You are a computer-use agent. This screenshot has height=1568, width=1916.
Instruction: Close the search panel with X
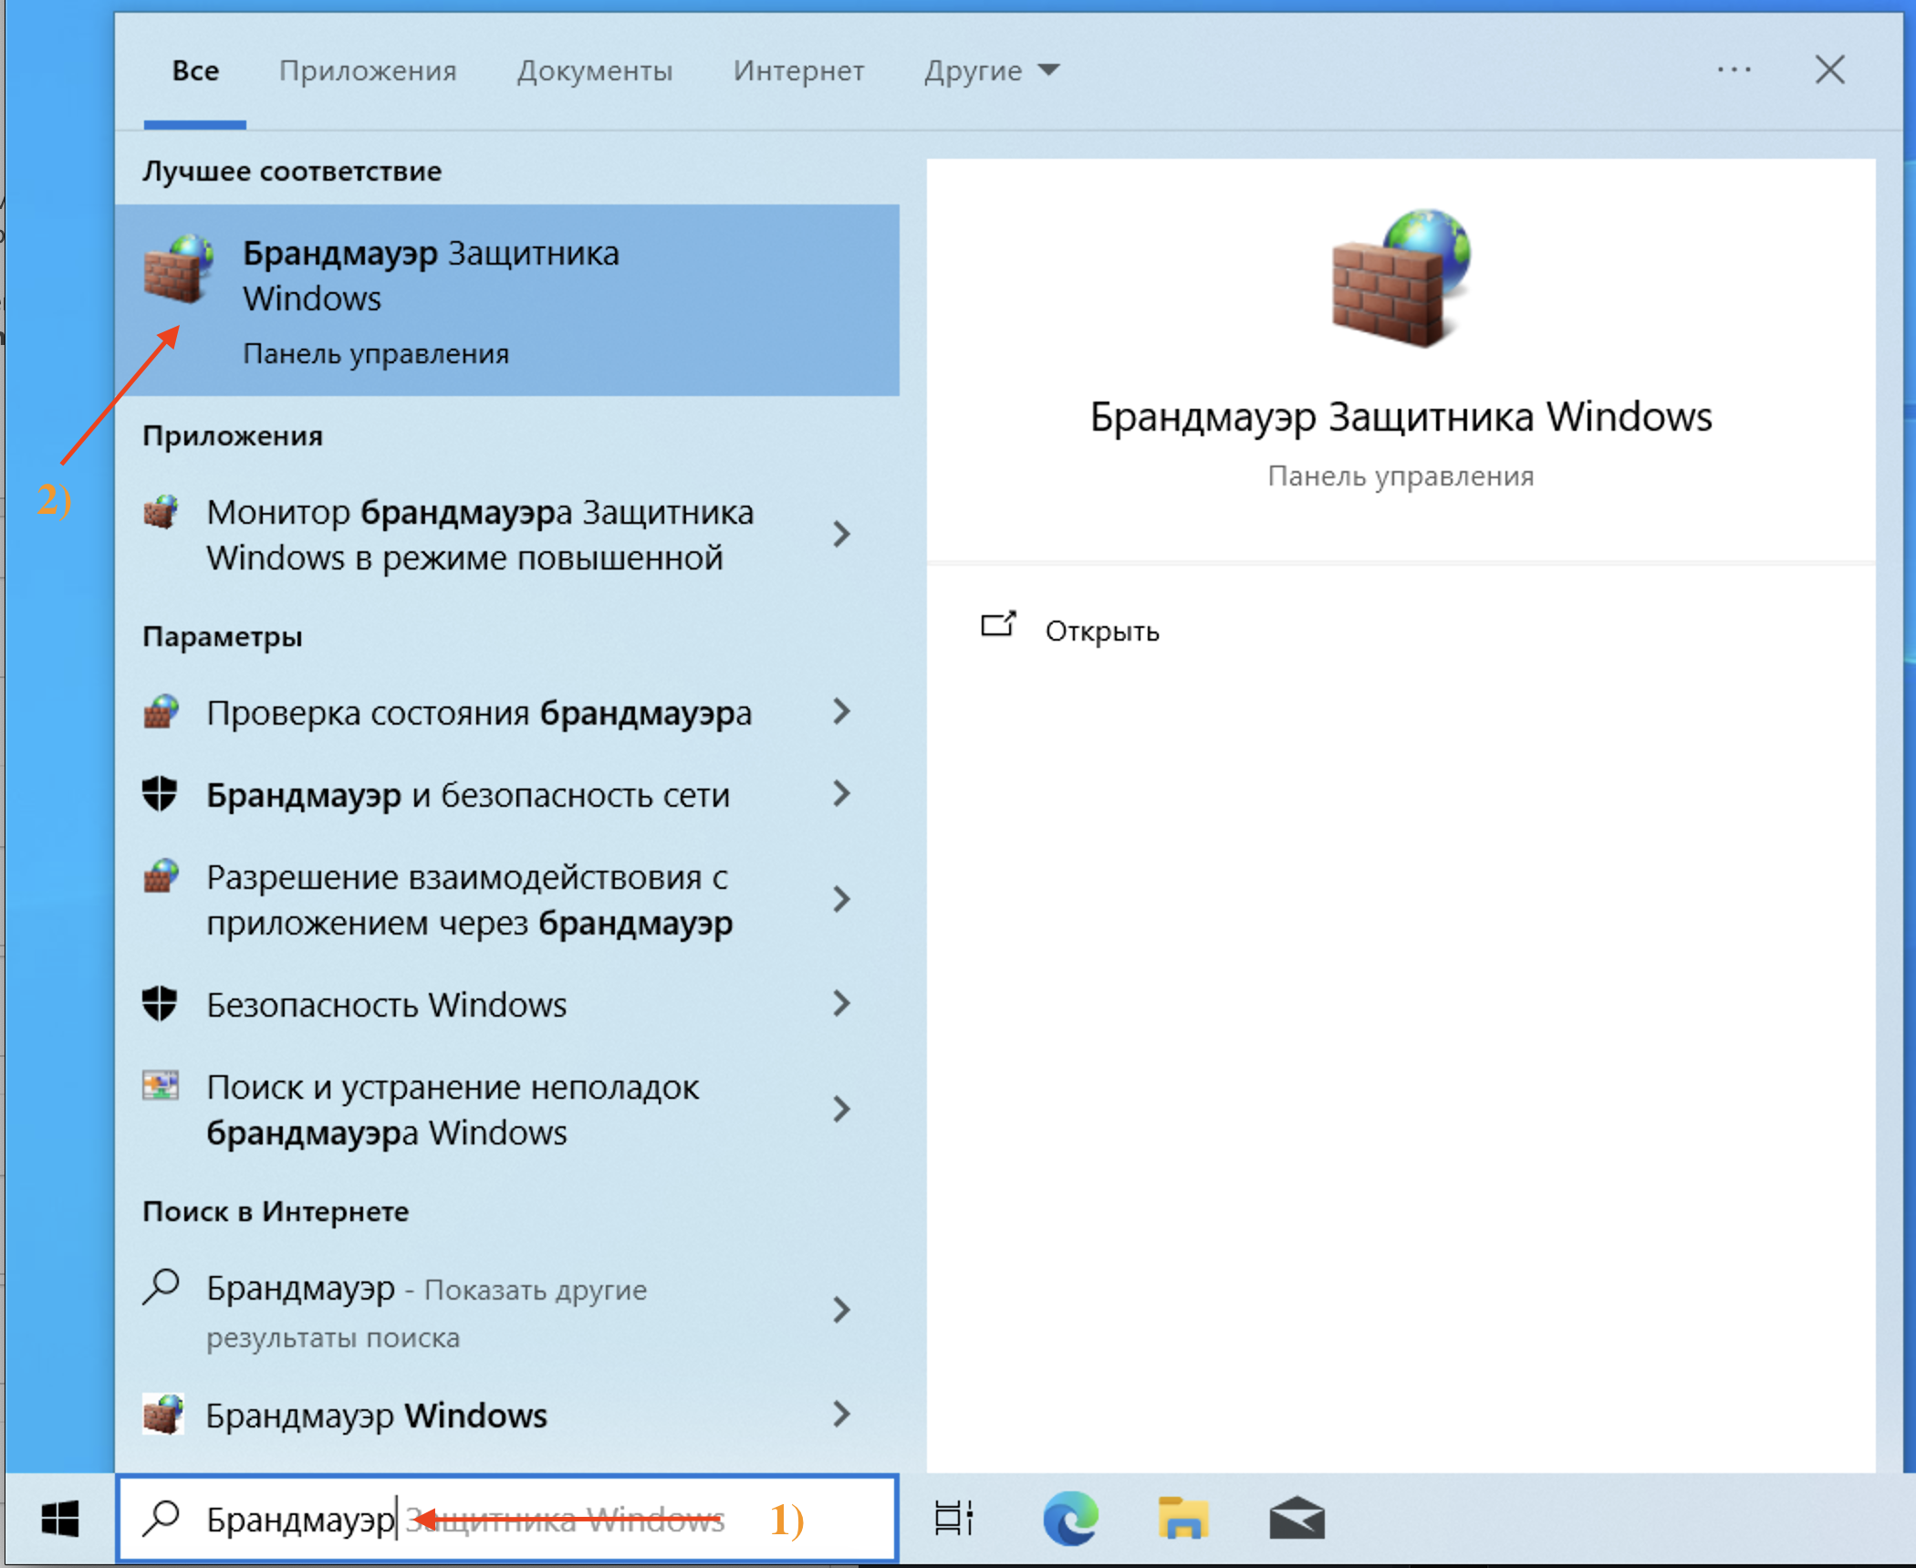pyautogui.click(x=1829, y=70)
